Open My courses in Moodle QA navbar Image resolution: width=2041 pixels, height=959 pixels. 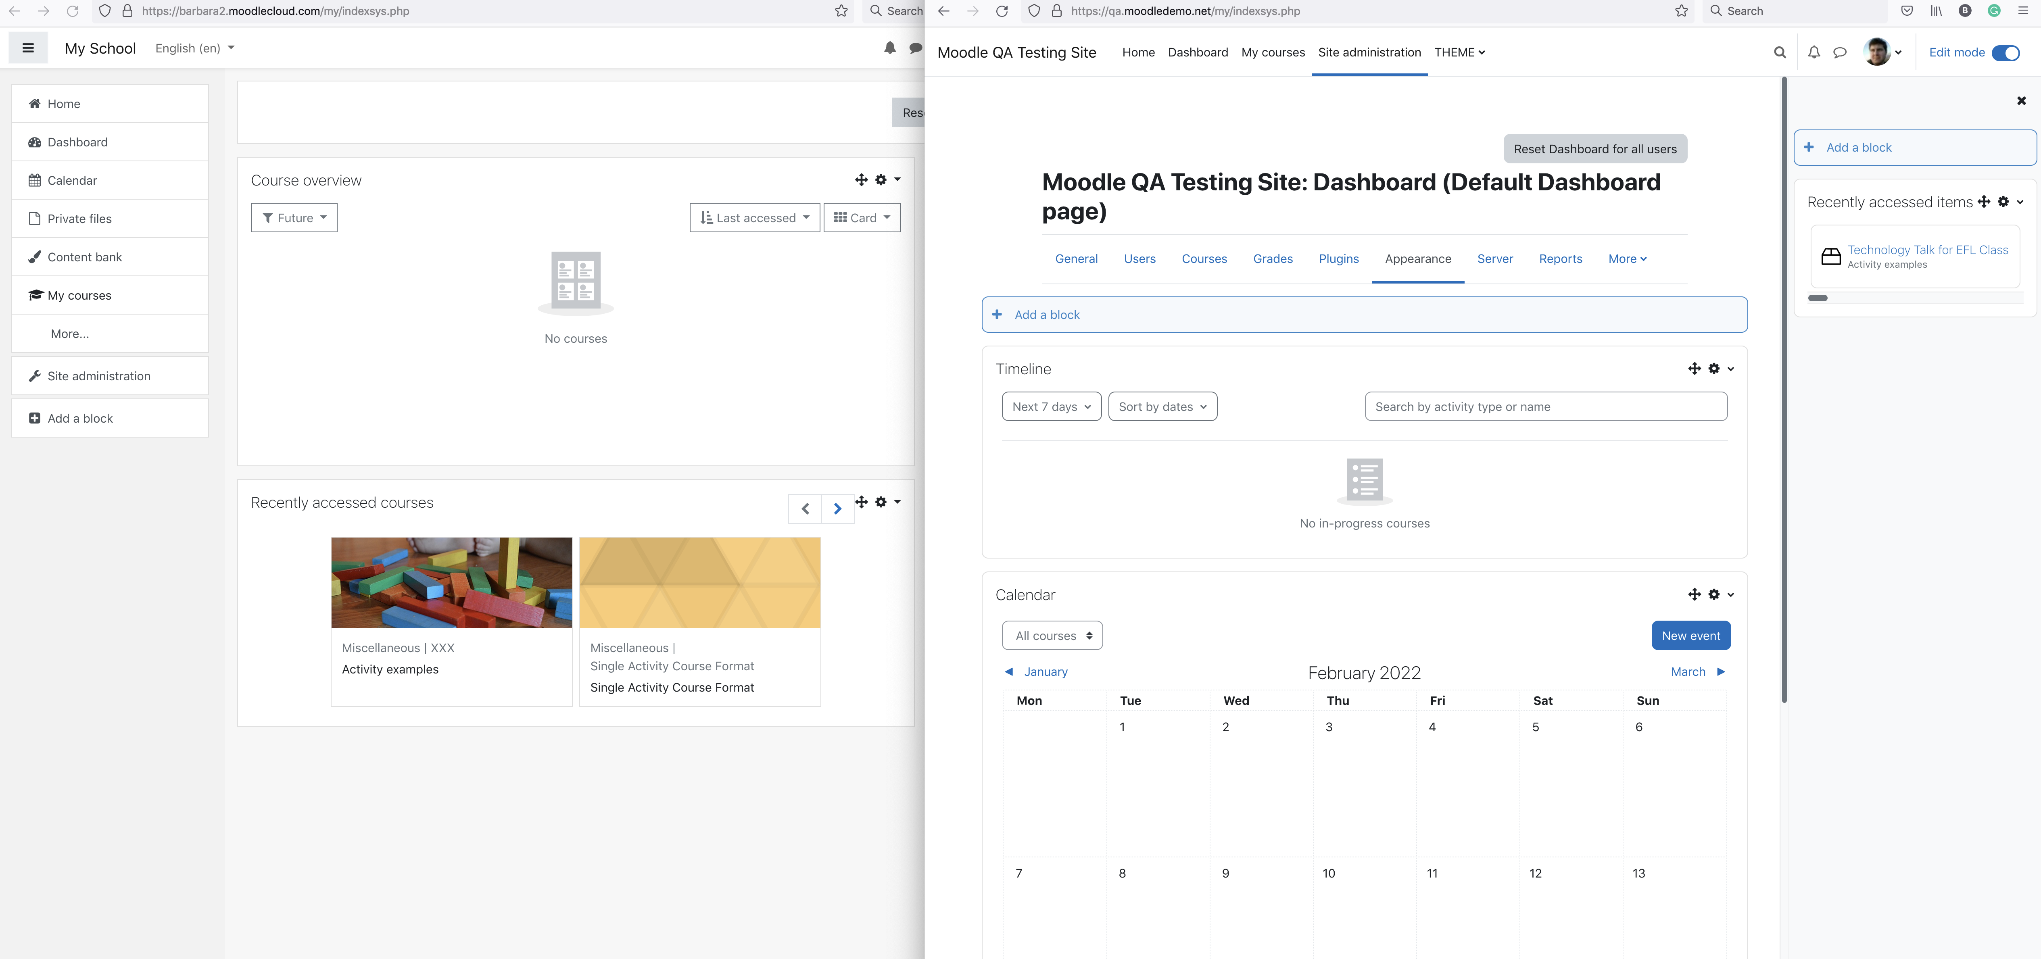click(x=1273, y=52)
